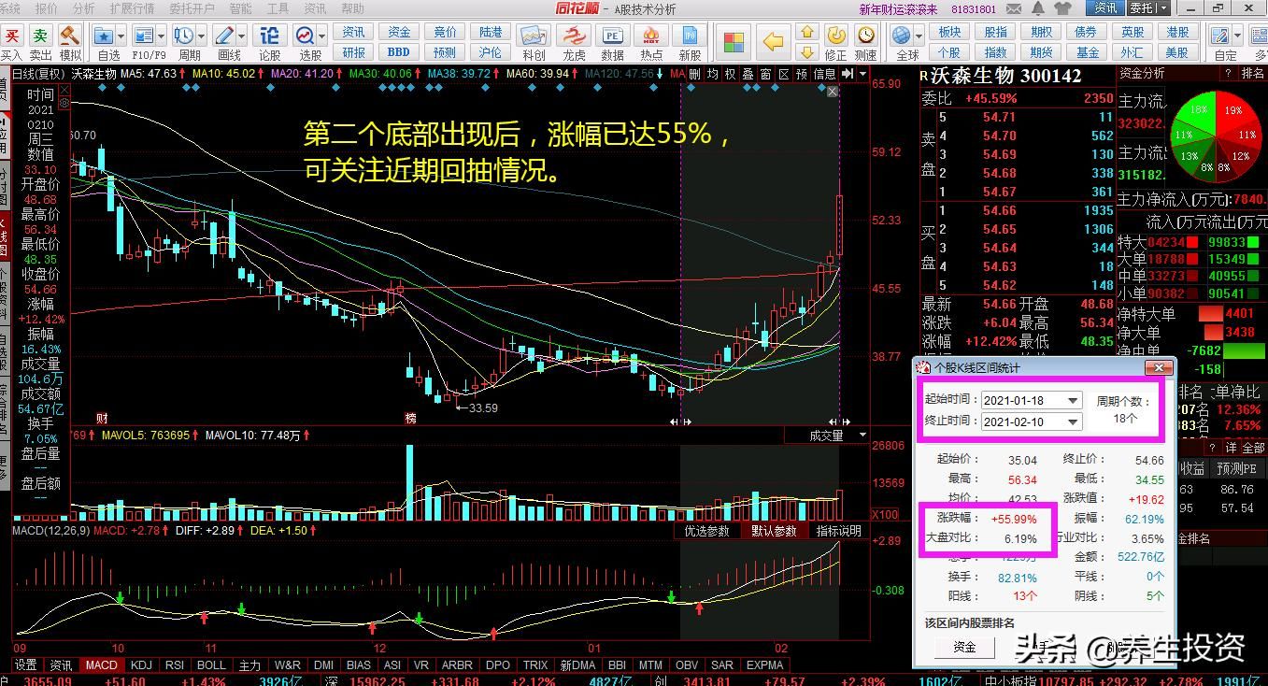Toggle 权 adjusted-price mode on chart toolbar
The width and height of the screenshot is (1268, 686).
(x=731, y=74)
